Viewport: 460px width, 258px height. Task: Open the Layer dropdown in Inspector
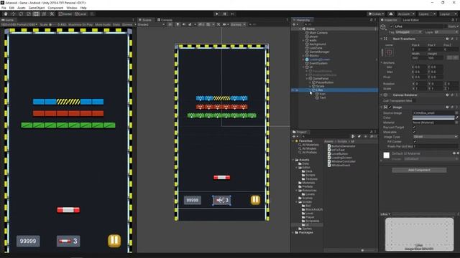[x=446, y=32]
